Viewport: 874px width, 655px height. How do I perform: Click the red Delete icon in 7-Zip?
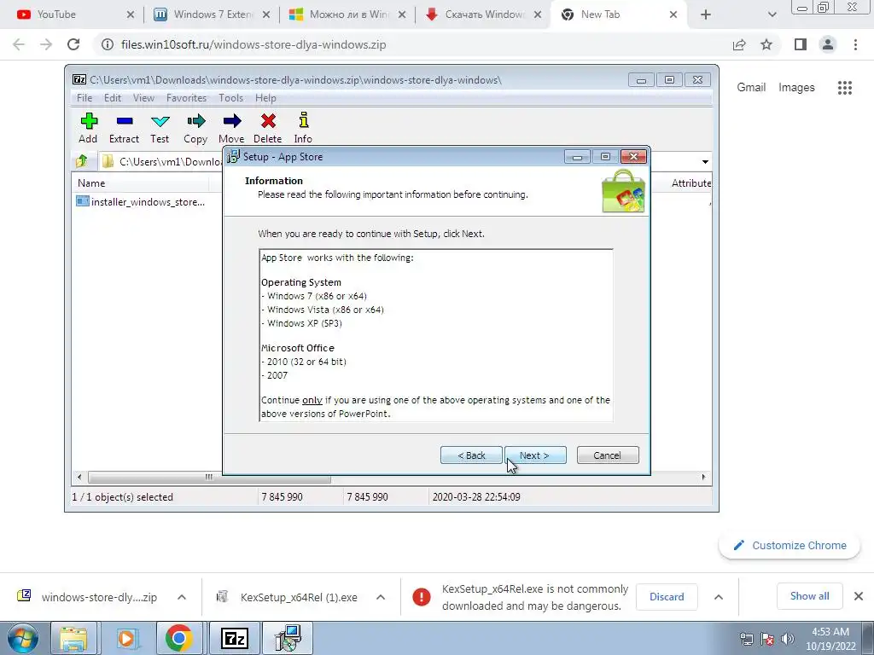[x=268, y=121]
